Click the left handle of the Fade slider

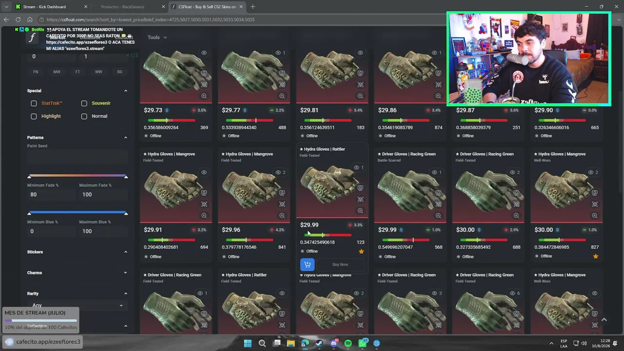pos(29,176)
